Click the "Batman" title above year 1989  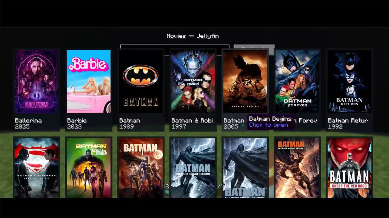pyautogui.click(x=130, y=120)
